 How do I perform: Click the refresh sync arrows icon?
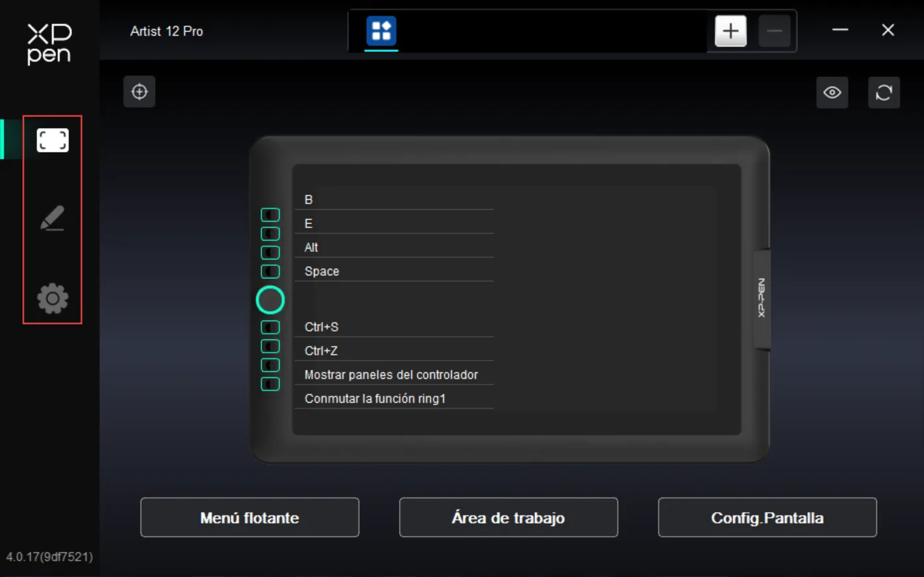point(884,92)
